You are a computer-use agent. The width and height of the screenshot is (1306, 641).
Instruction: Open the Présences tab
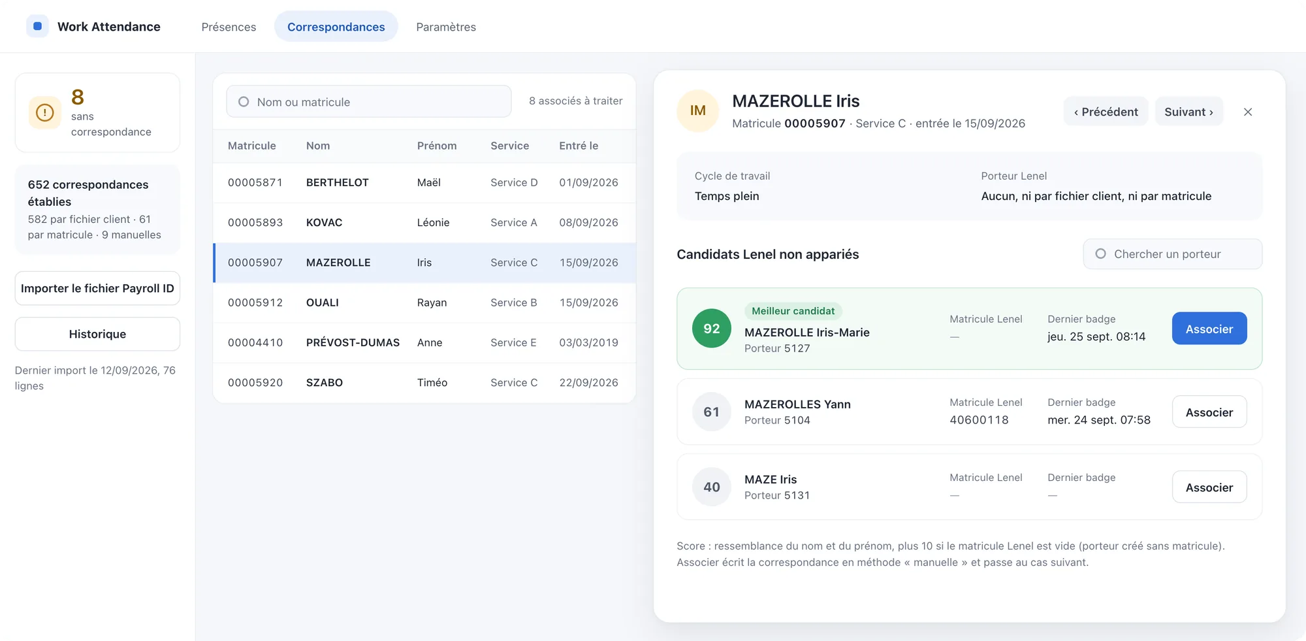click(x=229, y=27)
